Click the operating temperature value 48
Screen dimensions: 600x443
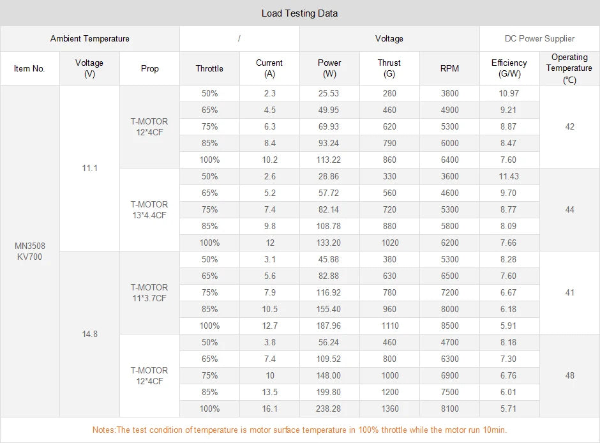(569, 375)
